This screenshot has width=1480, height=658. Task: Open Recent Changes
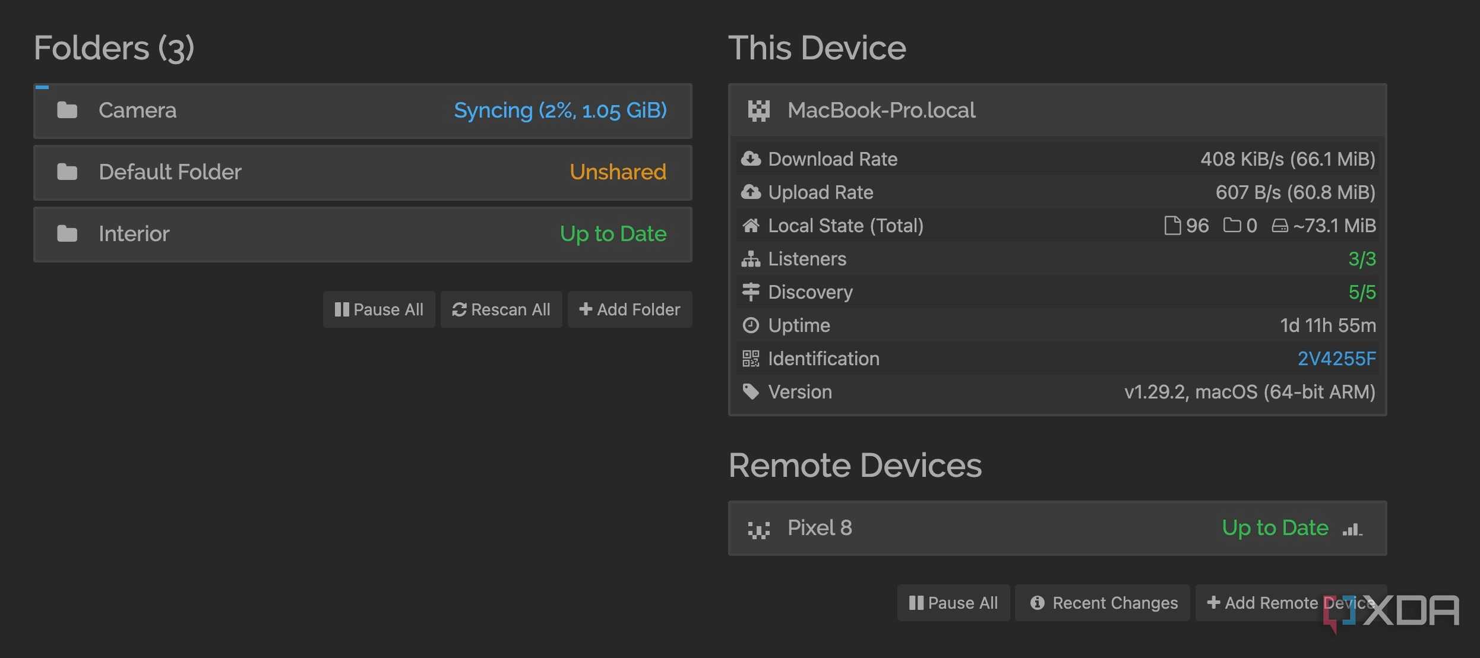coord(1103,603)
